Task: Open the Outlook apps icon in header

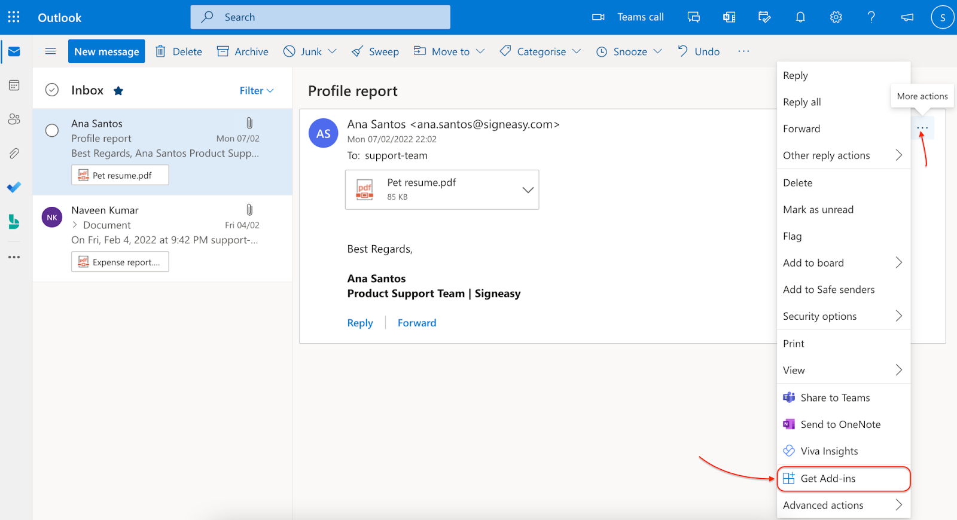Action: tap(729, 17)
